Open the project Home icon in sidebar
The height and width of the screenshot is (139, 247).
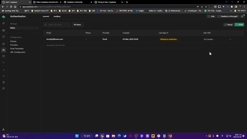point(3,23)
